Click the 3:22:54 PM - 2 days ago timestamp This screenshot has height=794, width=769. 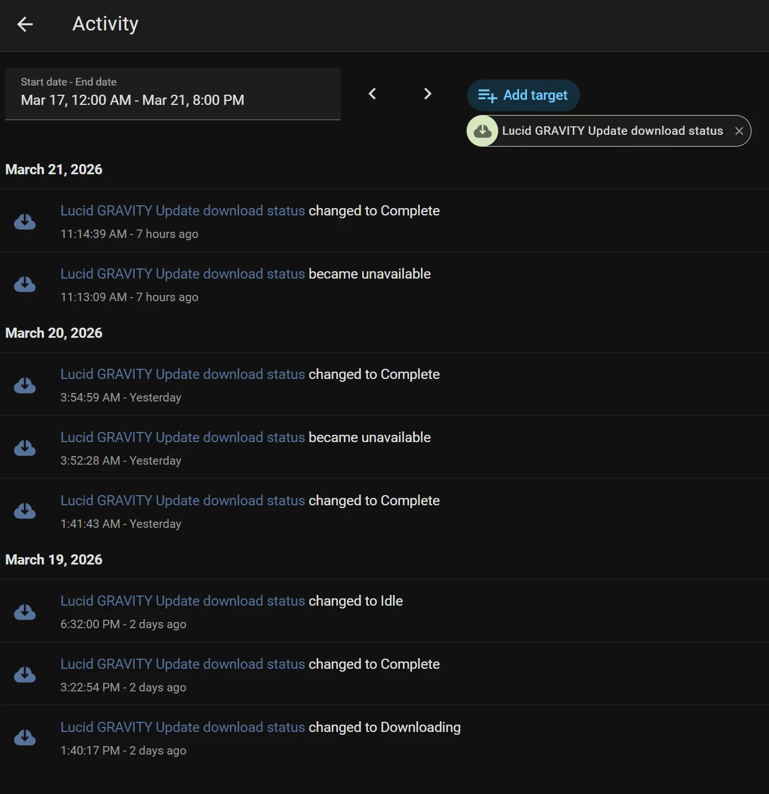tap(123, 687)
